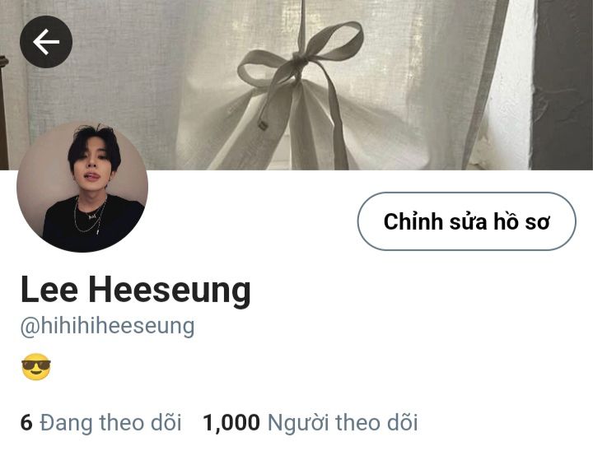Screen dimensions: 593x470
Task: Tap the black circular back button background
Action: click(x=46, y=41)
